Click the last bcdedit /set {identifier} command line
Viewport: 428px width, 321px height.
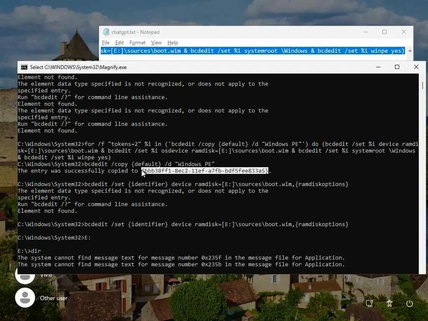(183, 224)
